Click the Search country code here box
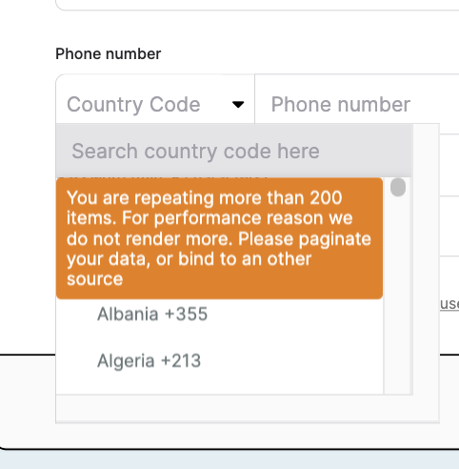This screenshot has height=469, width=459. tap(234, 151)
